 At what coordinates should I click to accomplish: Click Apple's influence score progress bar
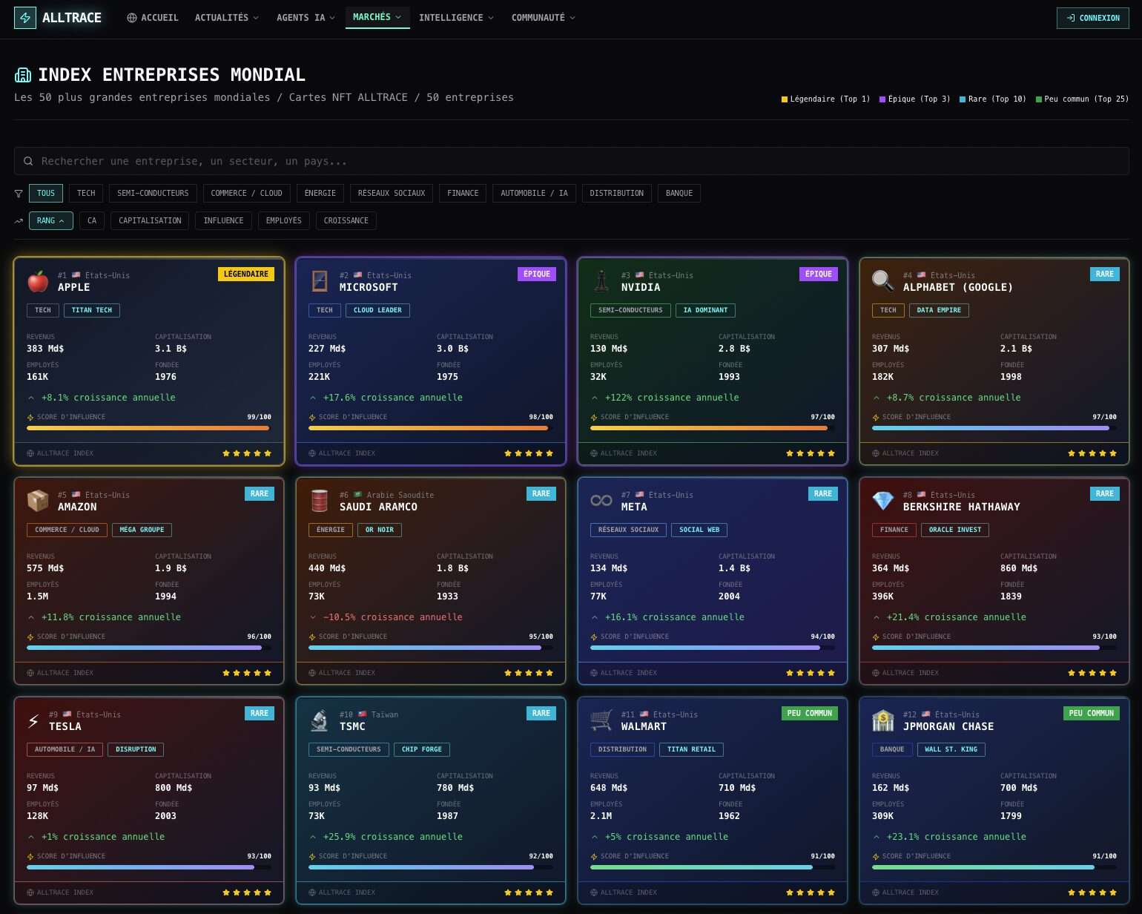[x=149, y=428]
